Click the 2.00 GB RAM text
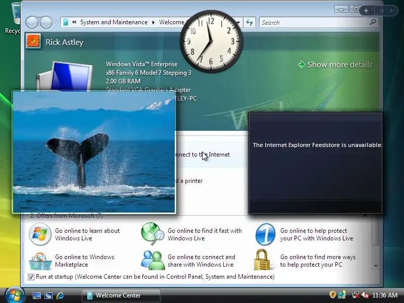The image size is (404, 303). click(123, 81)
